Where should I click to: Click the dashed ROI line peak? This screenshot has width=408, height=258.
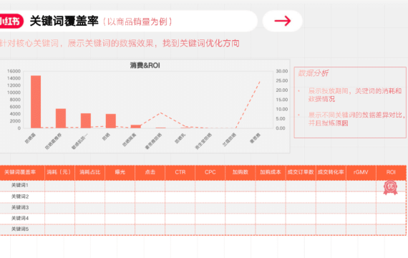tap(260, 82)
